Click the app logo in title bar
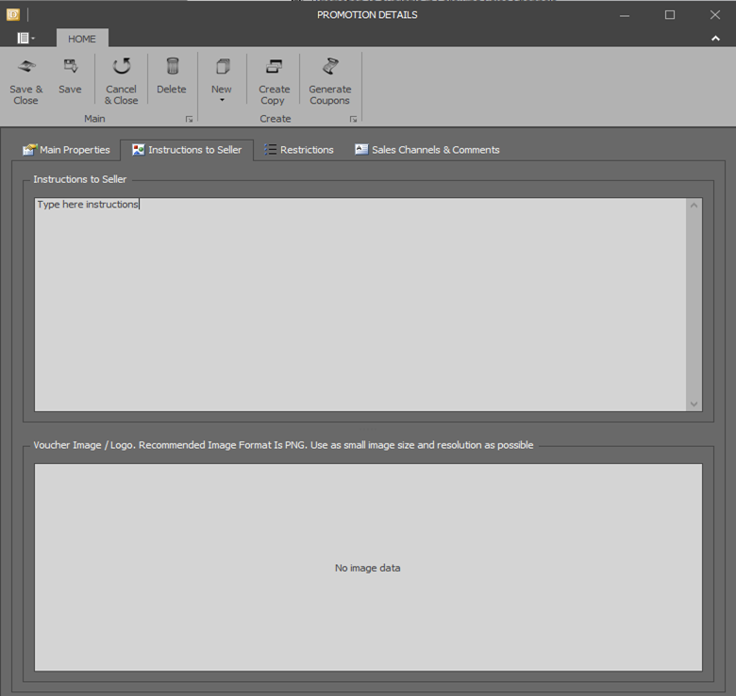The image size is (736, 696). [12, 14]
